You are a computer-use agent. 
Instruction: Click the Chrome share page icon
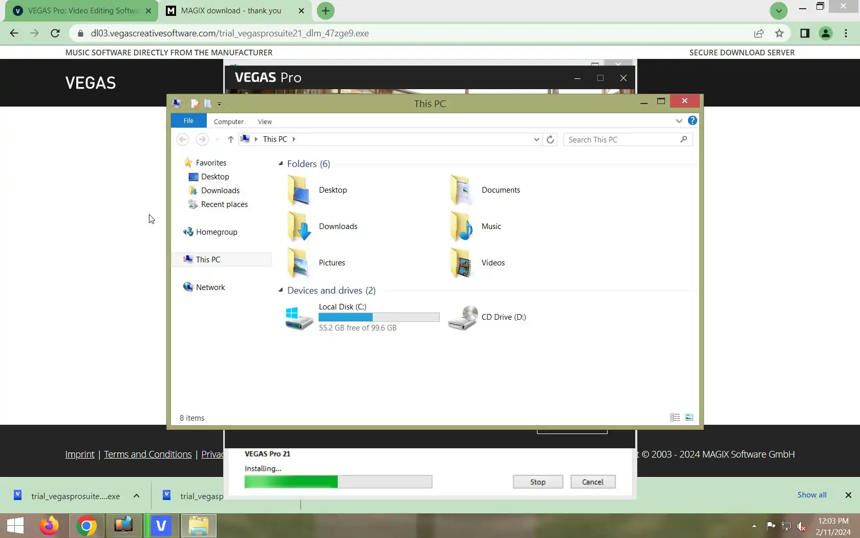(x=759, y=33)
